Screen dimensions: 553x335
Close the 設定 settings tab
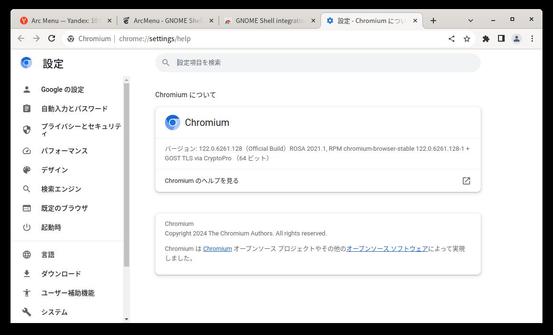click(415, 21)
